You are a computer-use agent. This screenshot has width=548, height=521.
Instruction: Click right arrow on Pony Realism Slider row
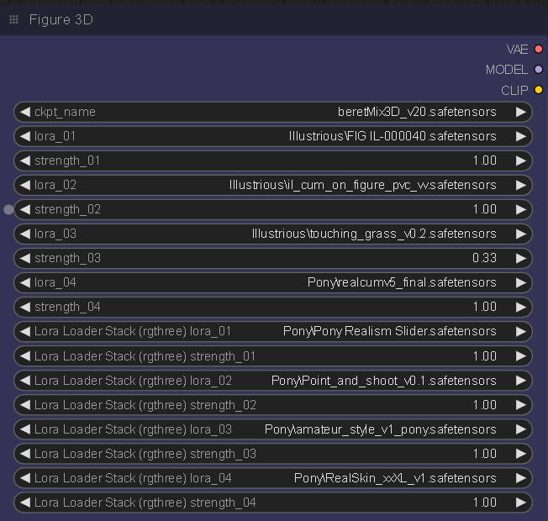(x=521, y=331)
